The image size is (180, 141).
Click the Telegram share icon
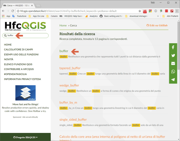(173, 80)
